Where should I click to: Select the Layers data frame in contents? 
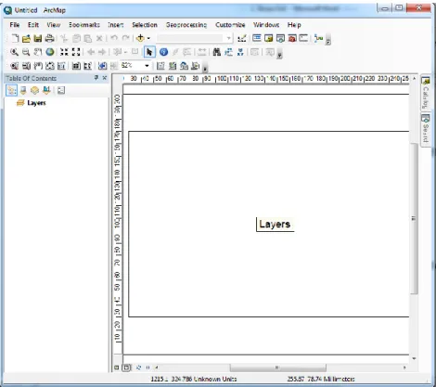coord(36,103)
